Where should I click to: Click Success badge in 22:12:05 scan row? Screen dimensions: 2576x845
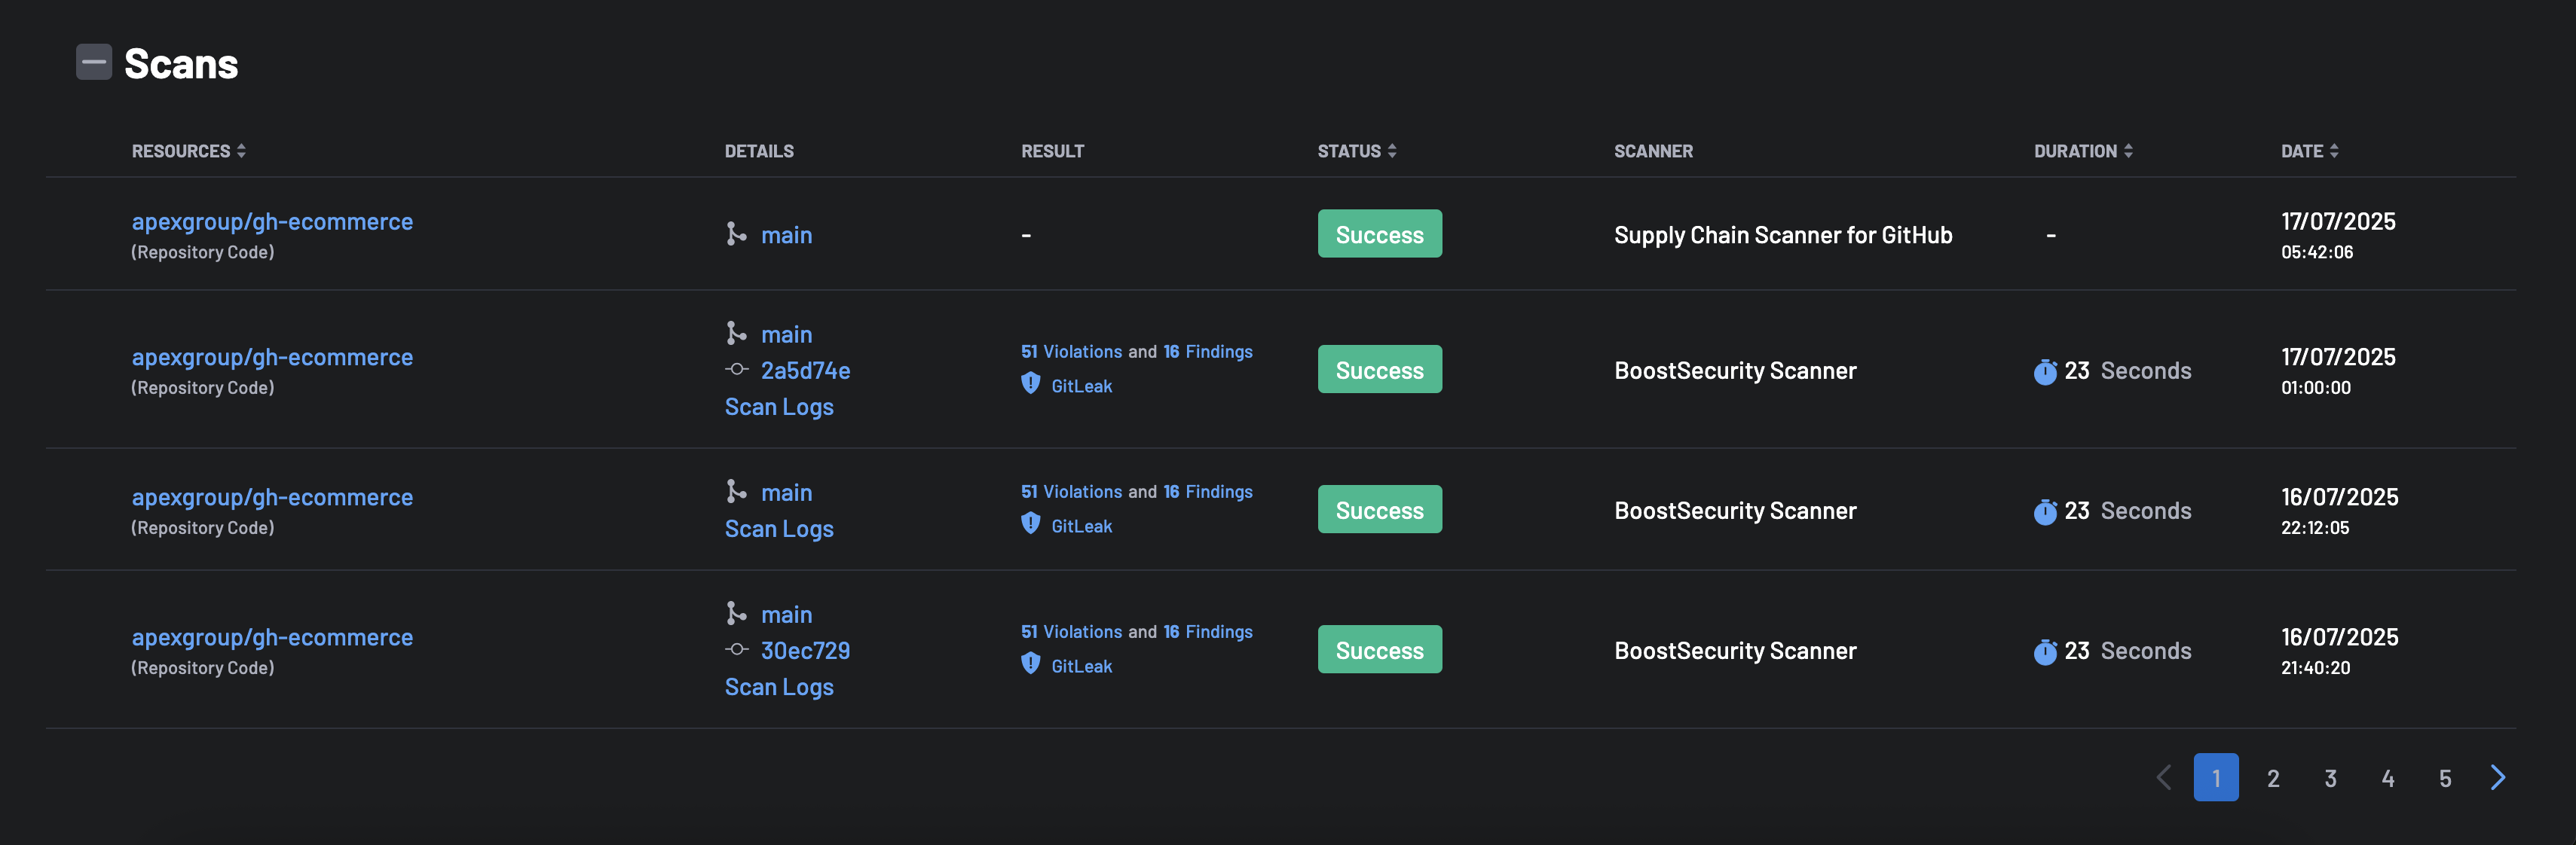(x=1379, y=509)
